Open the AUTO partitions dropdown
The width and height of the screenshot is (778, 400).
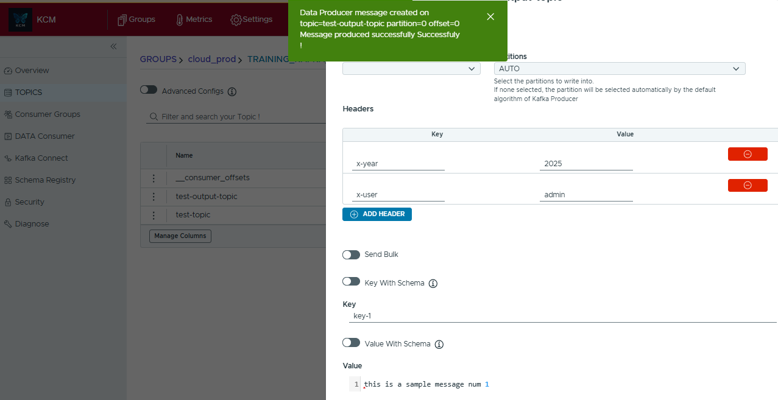619,69
